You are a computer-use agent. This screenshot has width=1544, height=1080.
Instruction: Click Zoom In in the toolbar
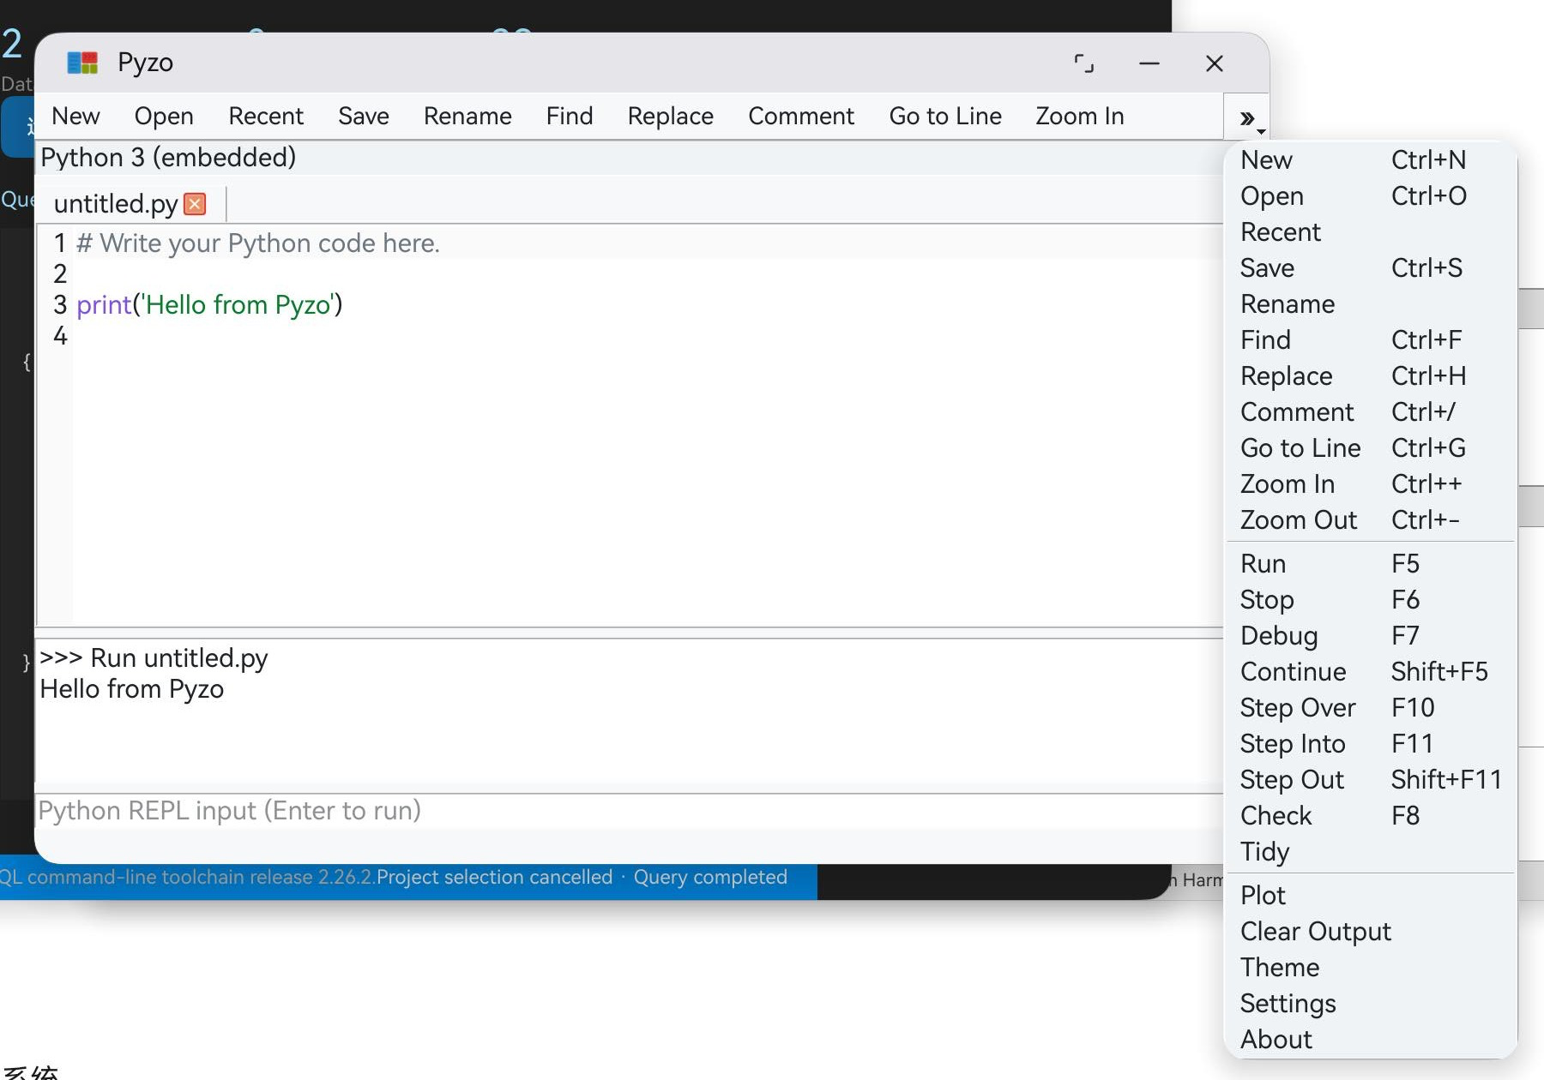coord(1080,116)
